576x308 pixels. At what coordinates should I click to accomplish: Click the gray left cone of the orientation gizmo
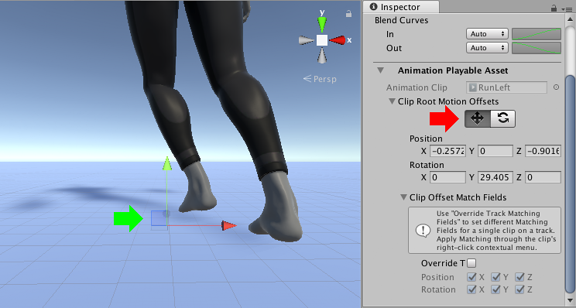pos(307,40)
